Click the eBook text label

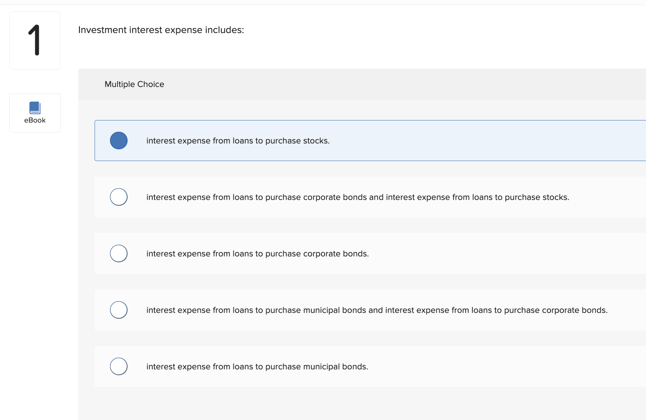tap(35, 120)
